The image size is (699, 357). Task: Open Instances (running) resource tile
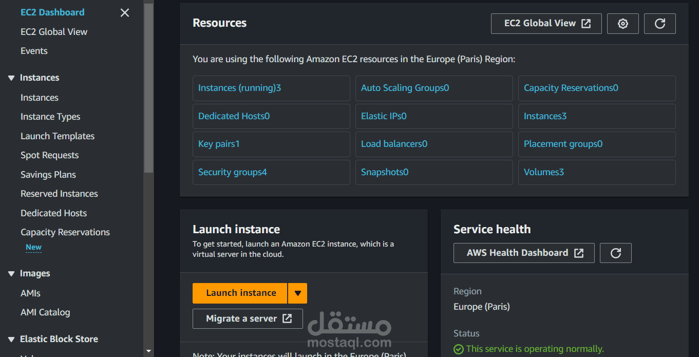pos(271,88)
